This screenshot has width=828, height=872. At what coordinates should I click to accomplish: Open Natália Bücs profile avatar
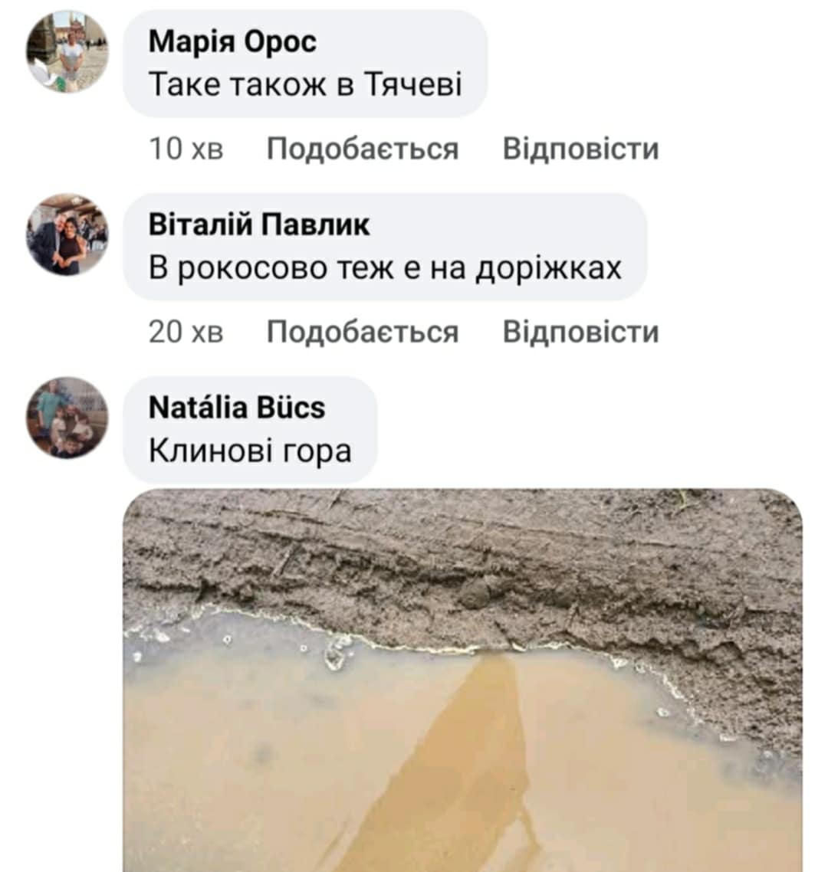point(67,418)
